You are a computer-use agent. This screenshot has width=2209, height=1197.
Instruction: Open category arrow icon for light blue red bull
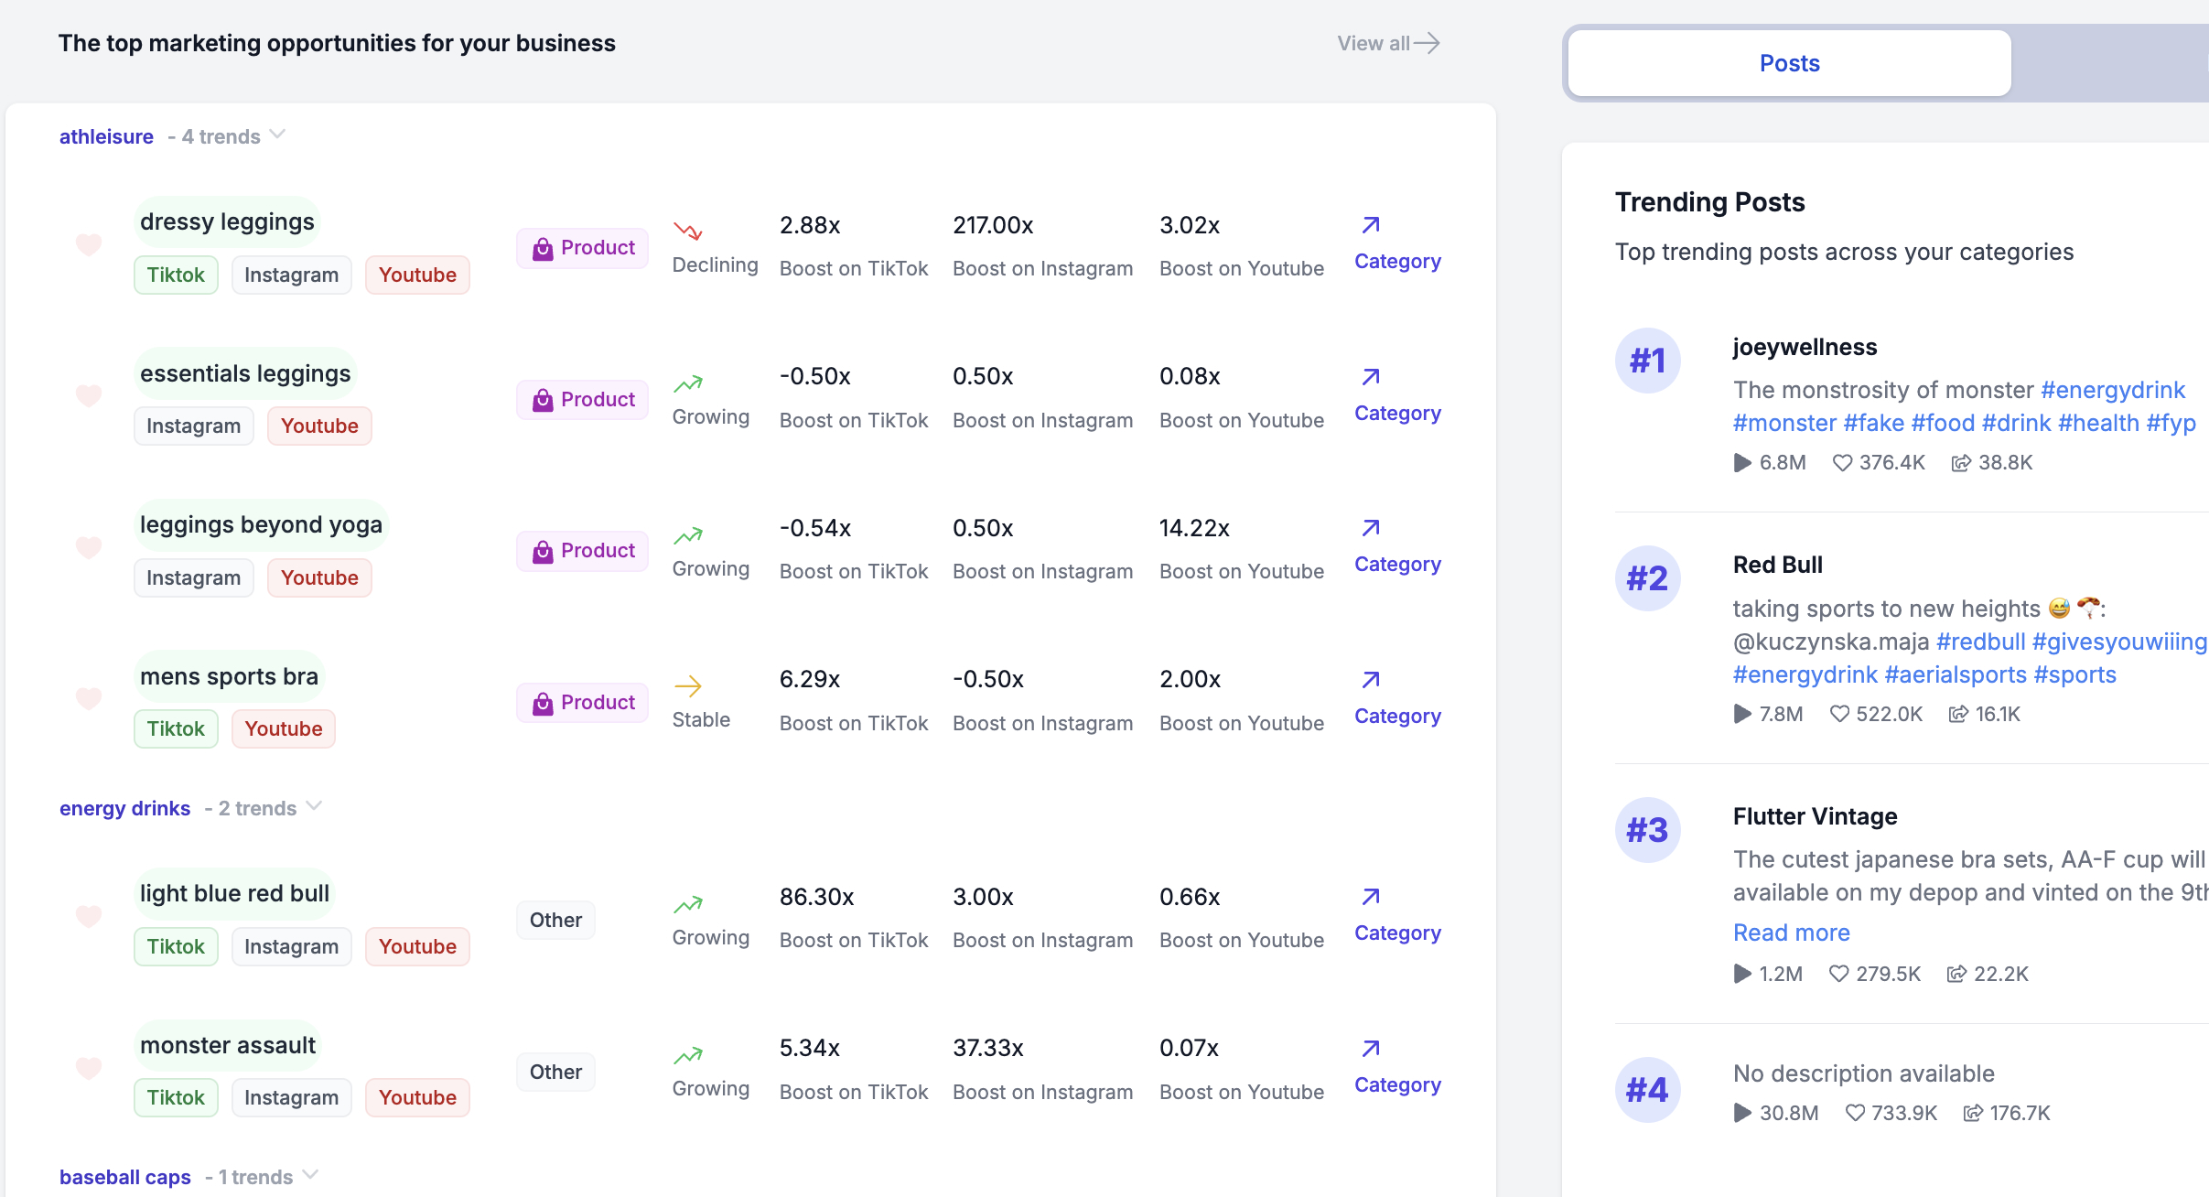point(1370,897)
